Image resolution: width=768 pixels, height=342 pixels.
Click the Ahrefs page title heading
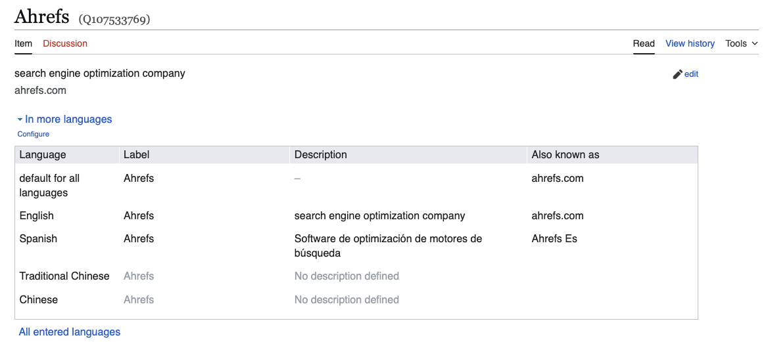pos(41,16)
